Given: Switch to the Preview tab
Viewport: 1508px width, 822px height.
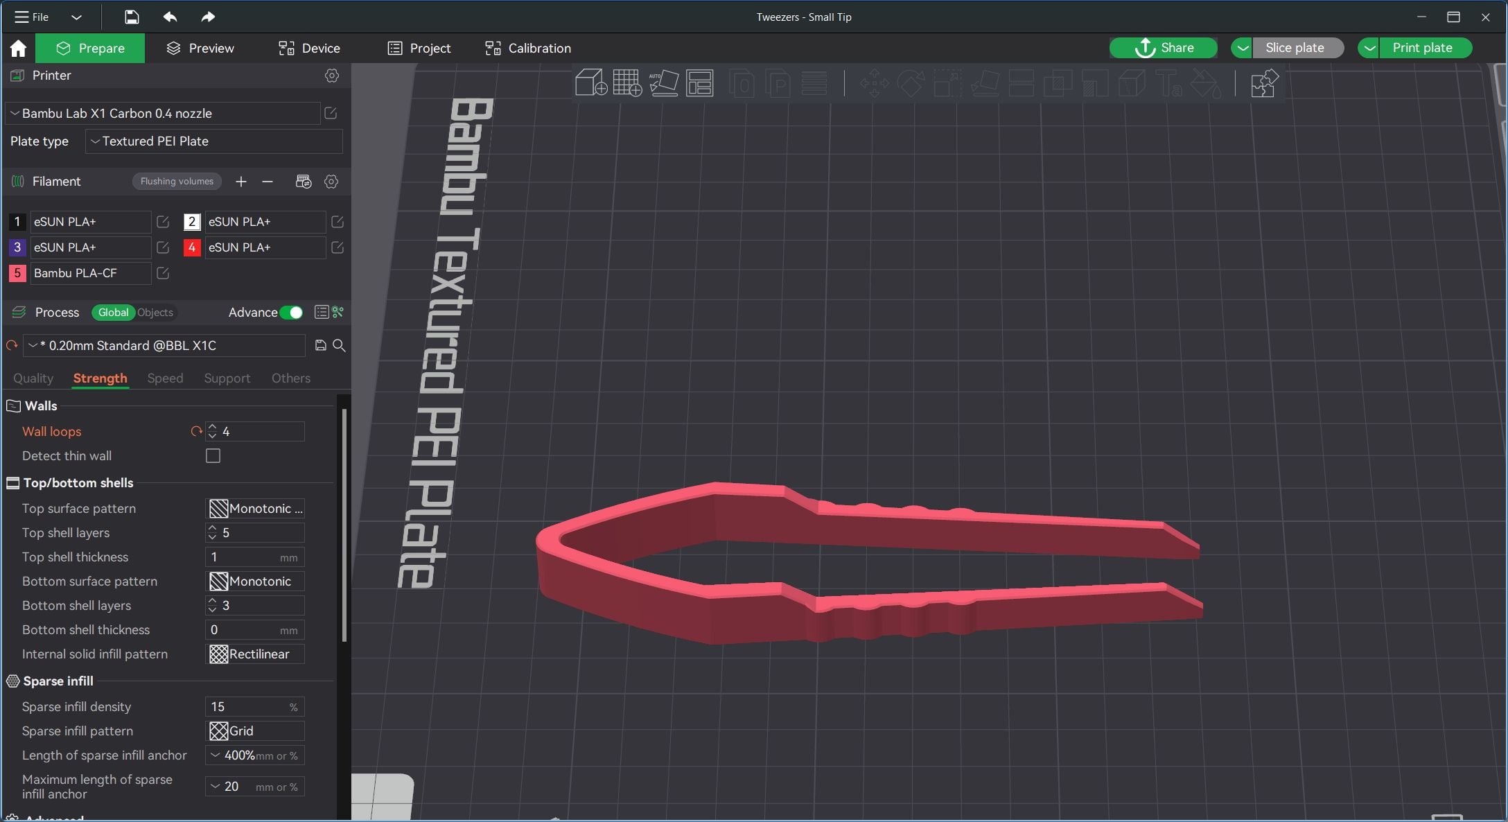Looking at the screenshot, I should point(200,48).
